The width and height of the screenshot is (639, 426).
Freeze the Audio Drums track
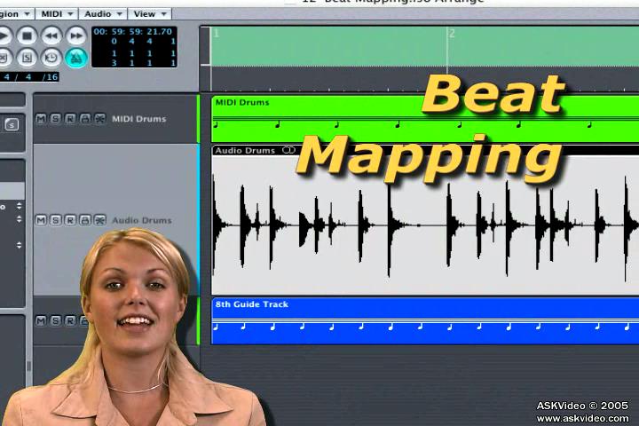point(99,220)
